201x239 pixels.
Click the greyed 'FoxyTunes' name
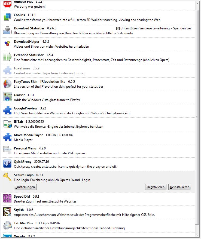point(22,68)
